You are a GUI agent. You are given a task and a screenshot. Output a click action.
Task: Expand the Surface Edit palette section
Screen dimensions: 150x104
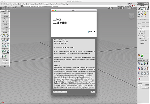click(x=5, y=61)
